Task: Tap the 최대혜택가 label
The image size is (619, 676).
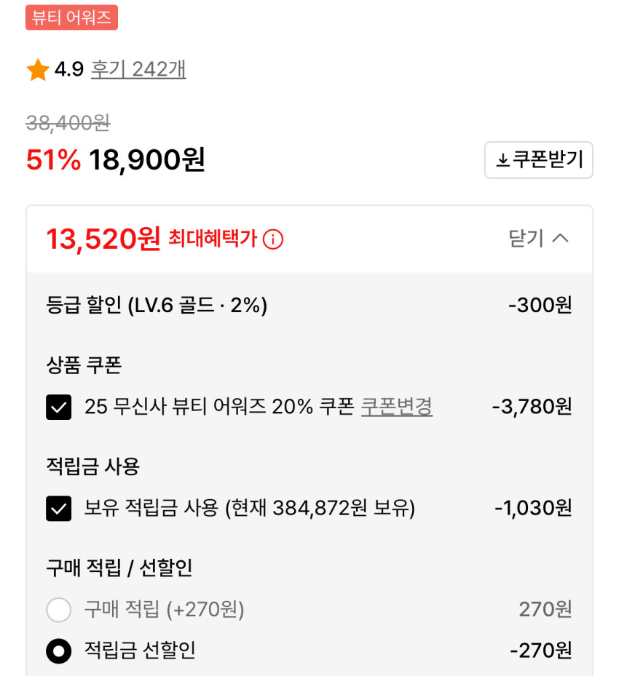Action: (x=213, y=238)
